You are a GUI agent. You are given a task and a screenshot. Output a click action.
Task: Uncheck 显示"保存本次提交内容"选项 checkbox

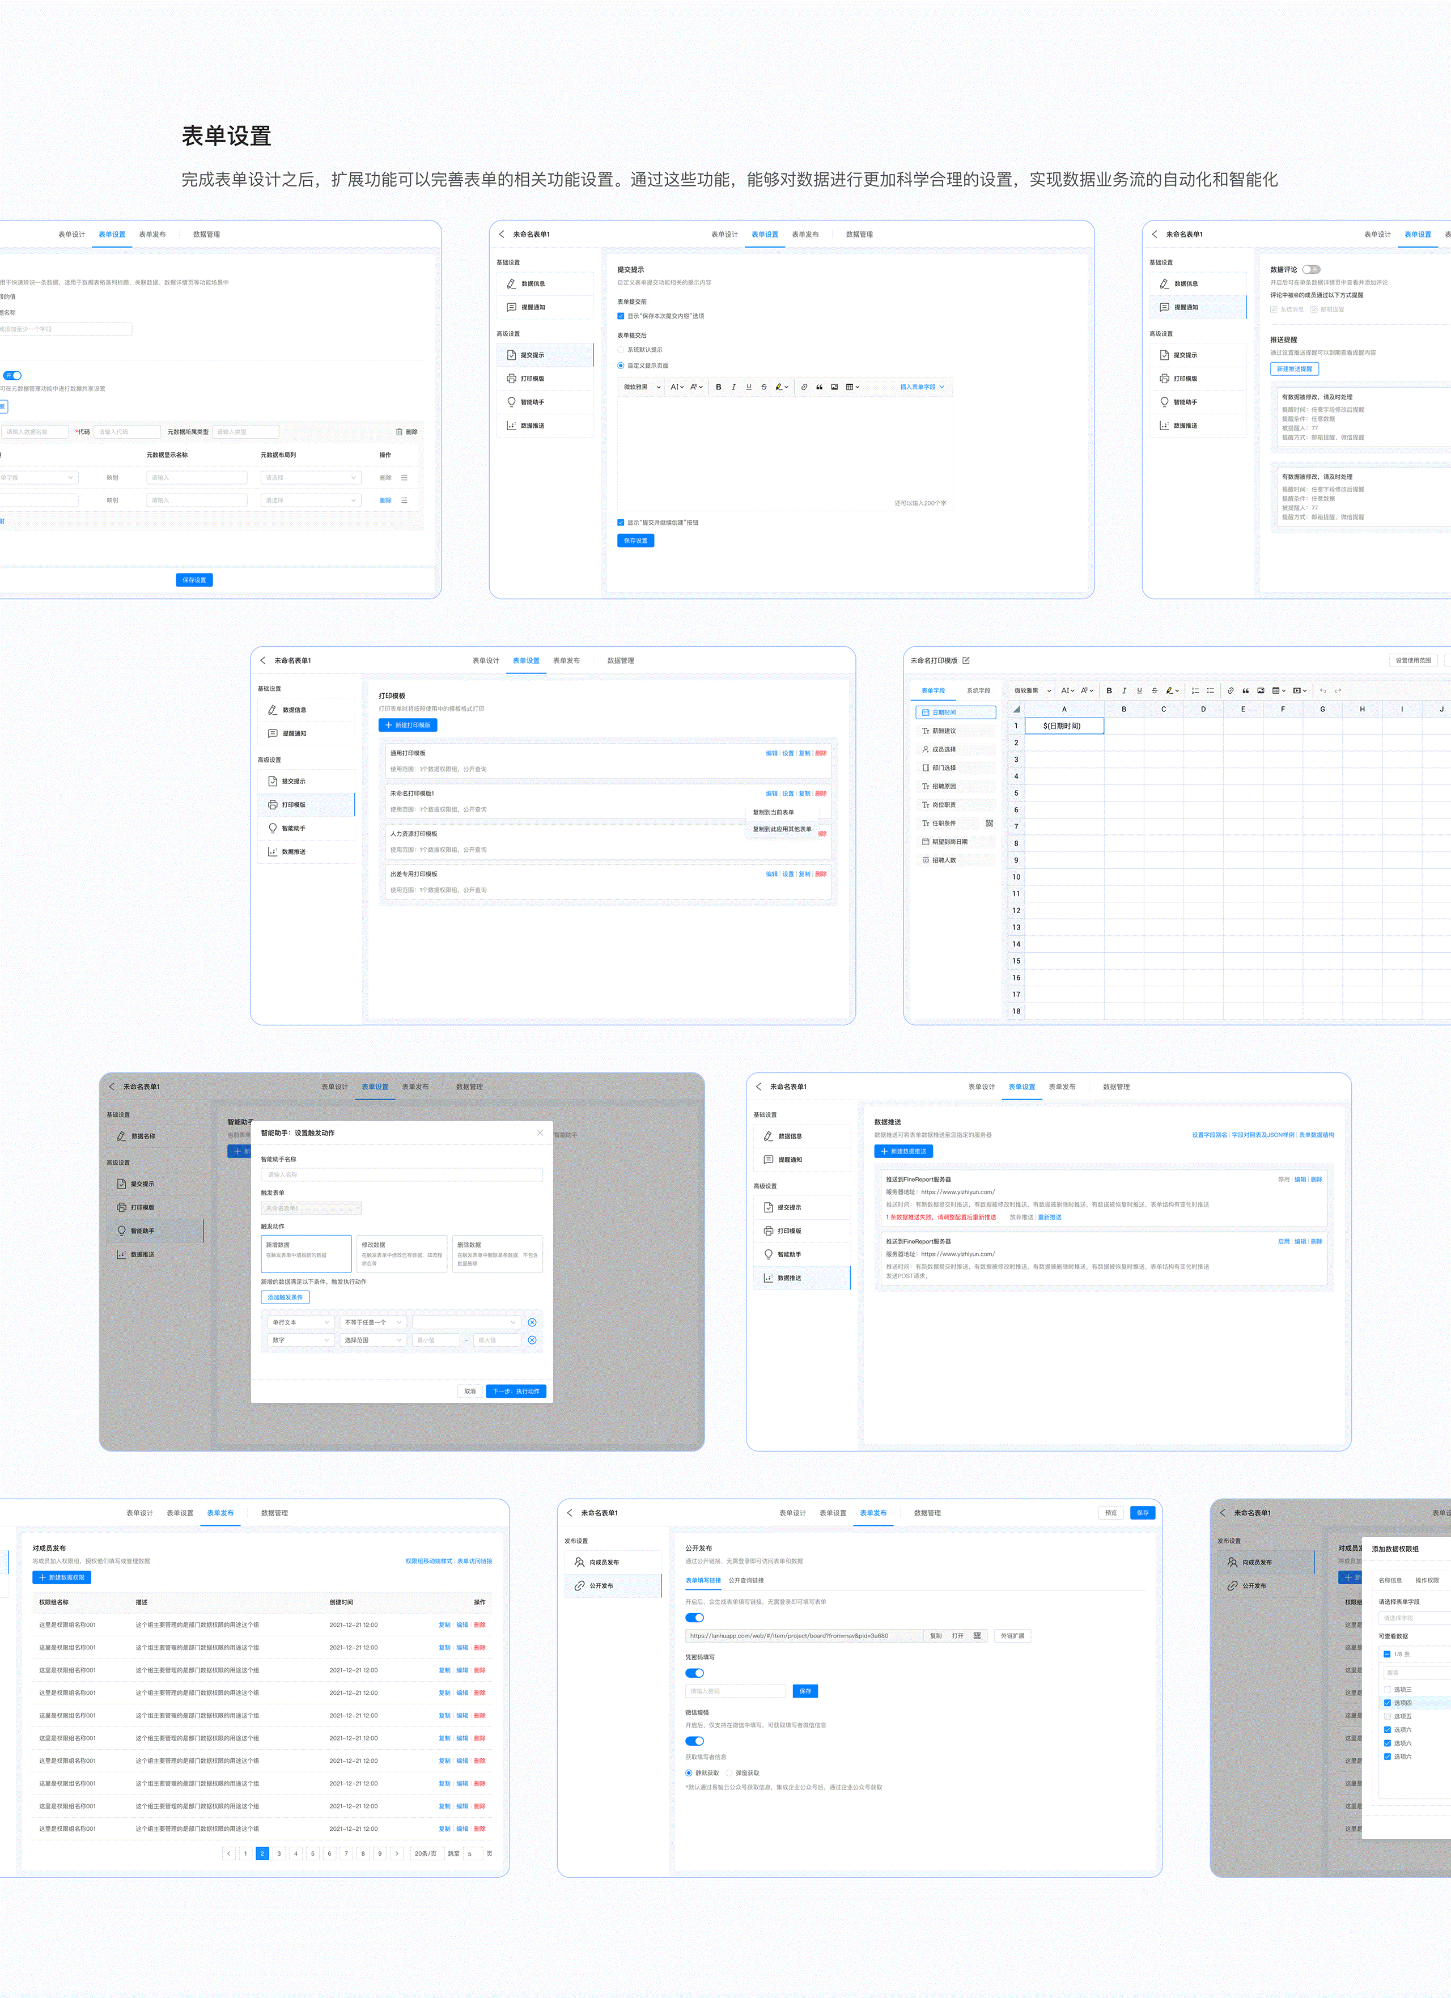[x=620, y=316]
